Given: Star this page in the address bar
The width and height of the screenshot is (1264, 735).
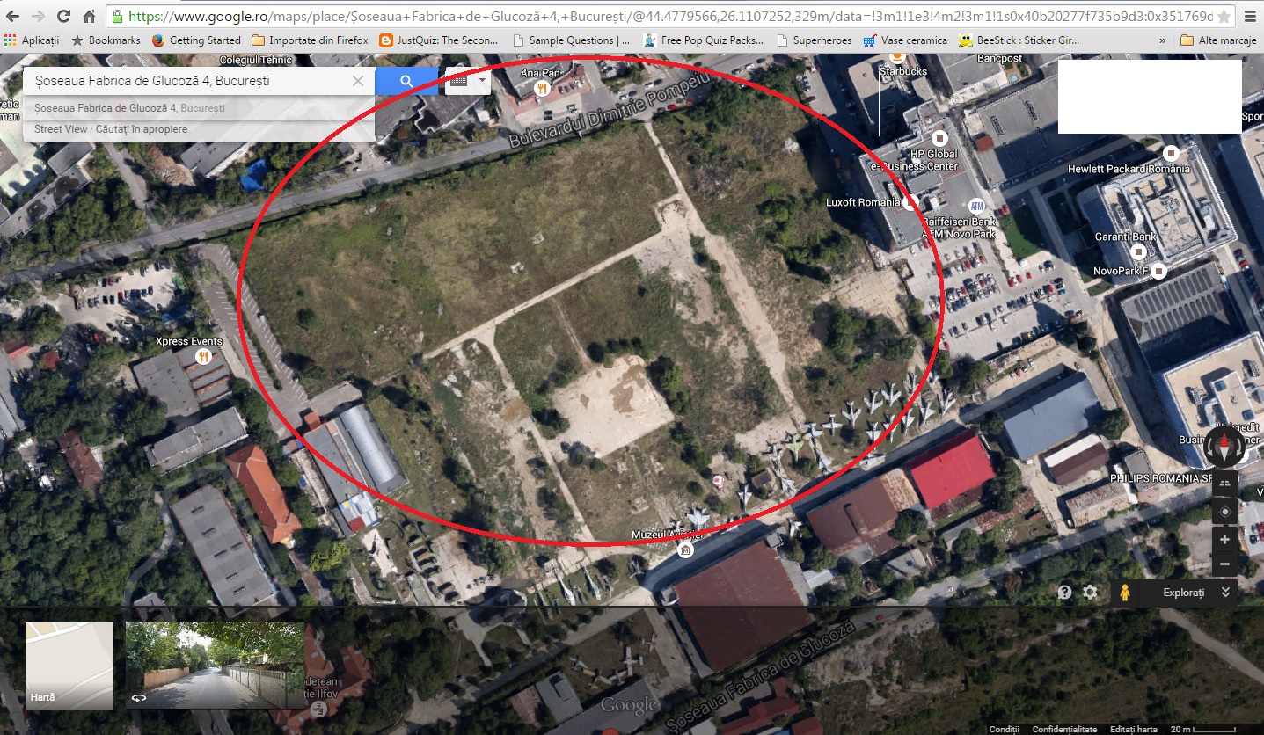Looking at the screenshot, I should (1224, 17).
